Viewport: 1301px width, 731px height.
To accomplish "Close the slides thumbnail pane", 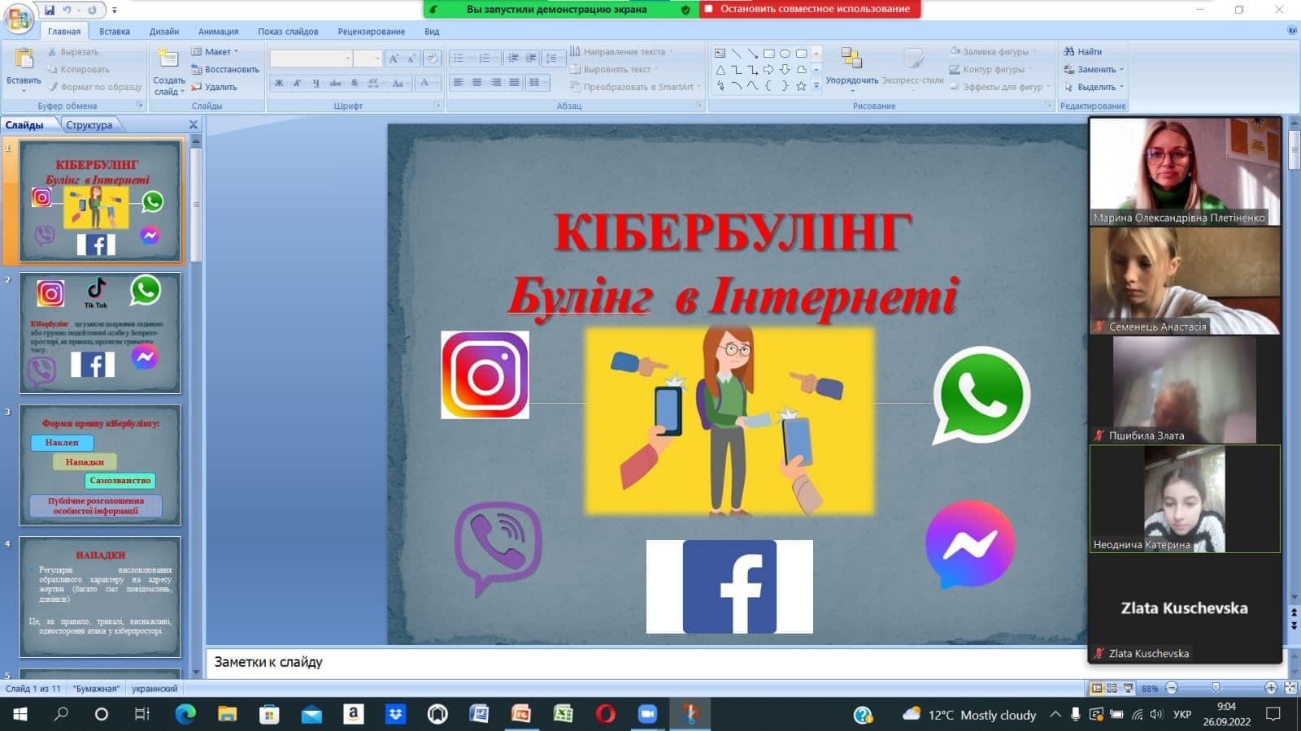I will click(193, 125).
